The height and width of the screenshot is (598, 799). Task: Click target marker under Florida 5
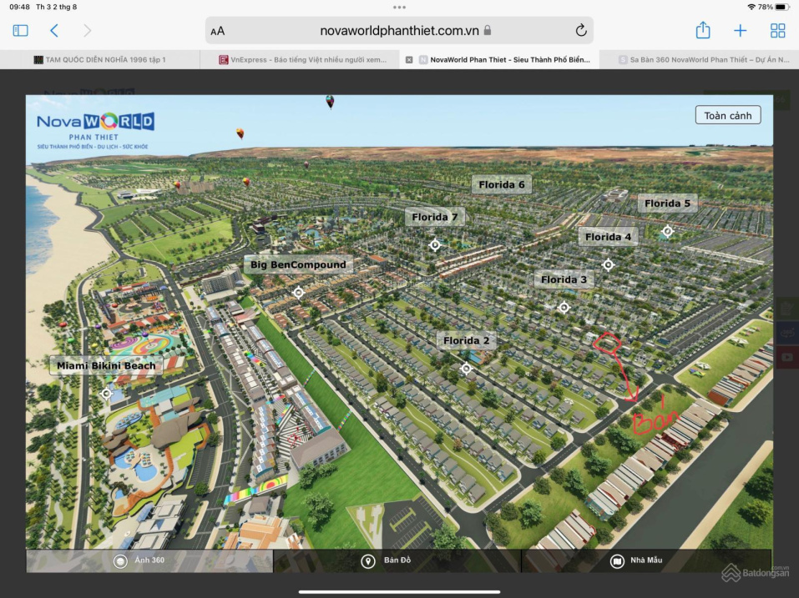pos(668,232)
